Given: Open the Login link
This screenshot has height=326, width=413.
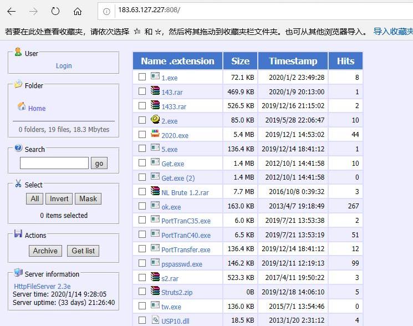Looking at the screenshot, I should click(64, 65).
